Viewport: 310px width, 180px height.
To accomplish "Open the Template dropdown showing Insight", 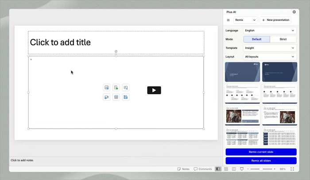I will coord(270,48).
